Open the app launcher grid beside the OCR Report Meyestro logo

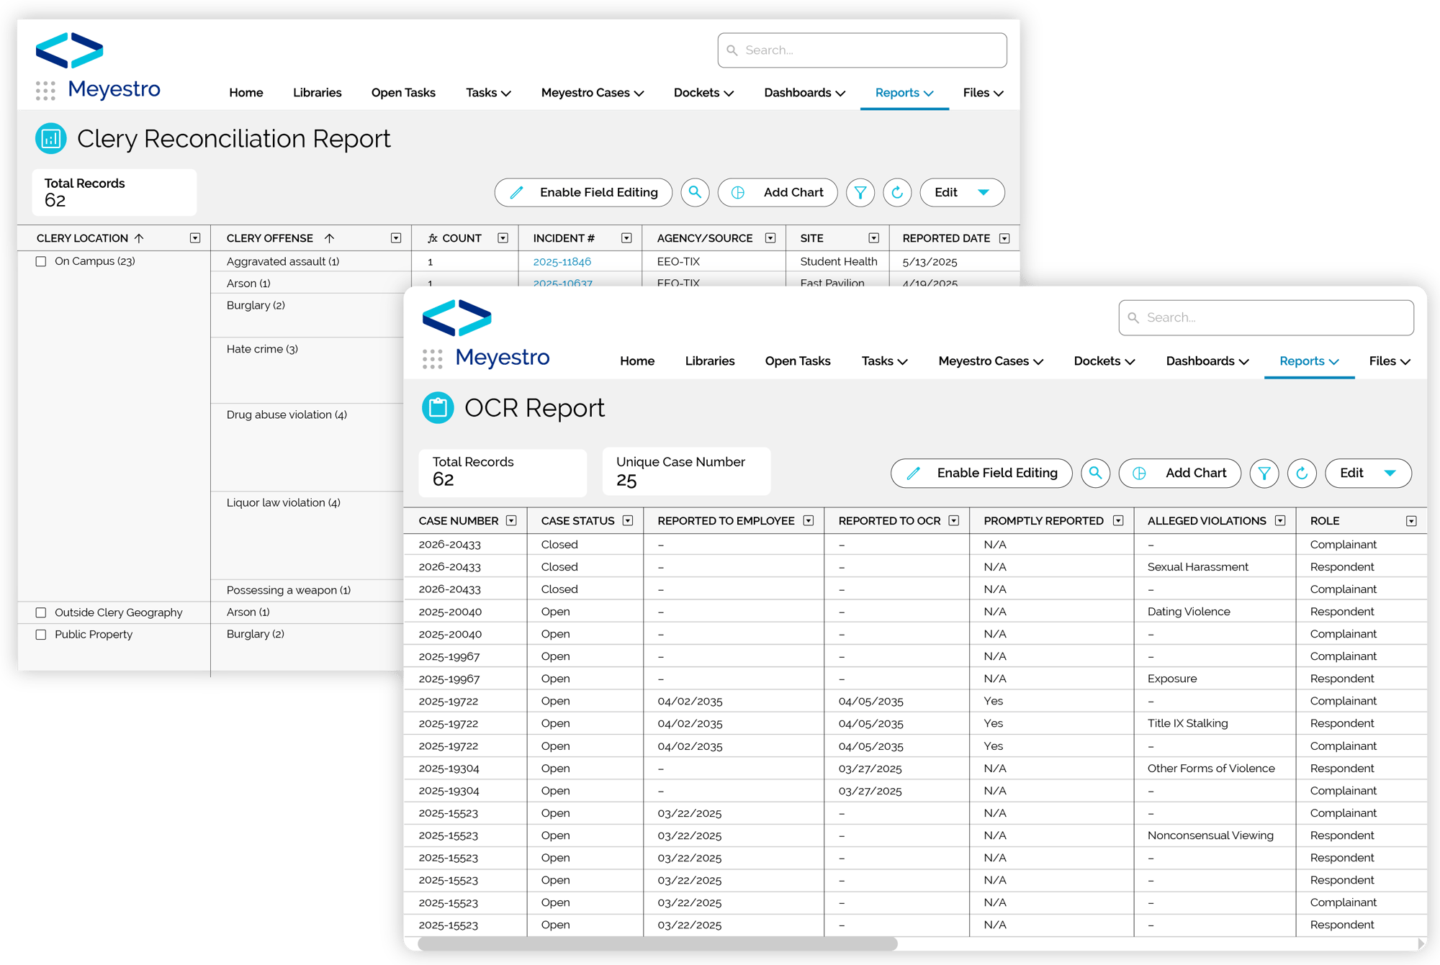click(432, 359)
